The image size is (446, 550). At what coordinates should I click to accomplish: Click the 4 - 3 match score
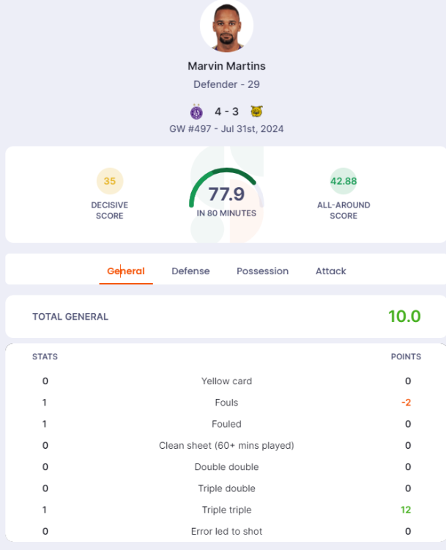[226, 111]
